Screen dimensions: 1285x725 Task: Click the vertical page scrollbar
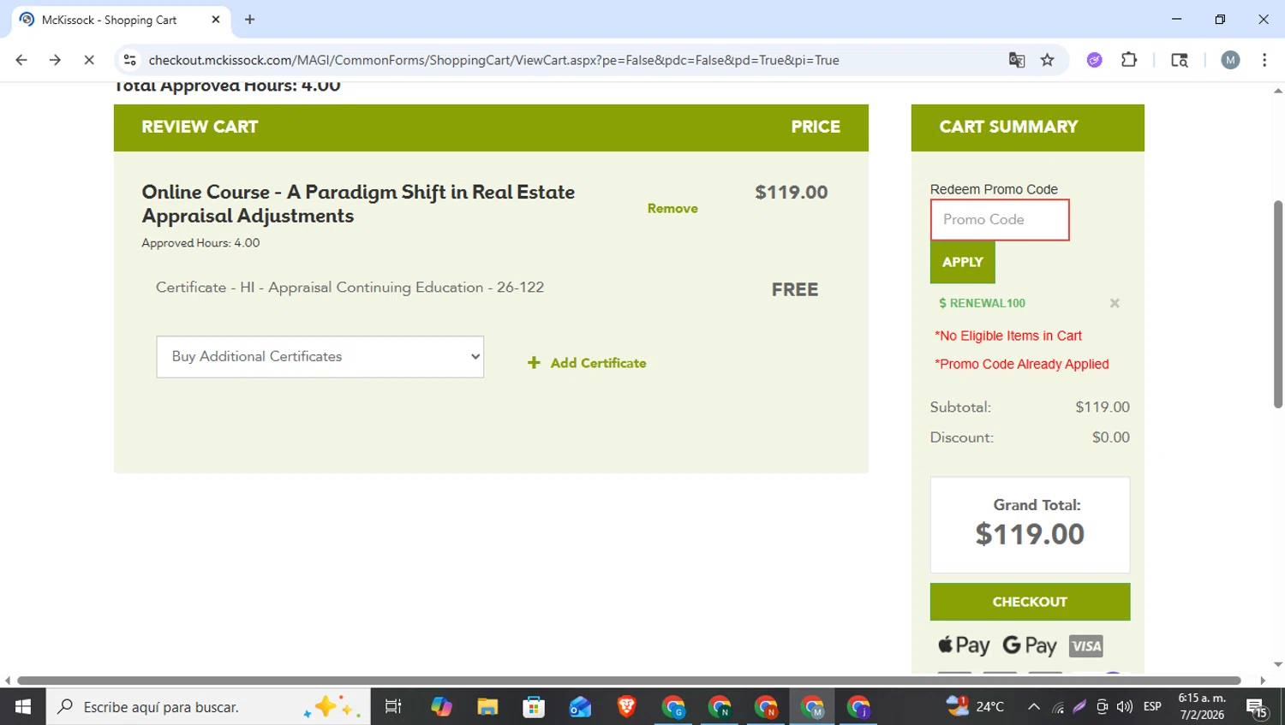pos(1277,304)
